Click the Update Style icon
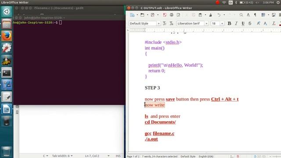The image size is (281, 158). click(165, 23)
